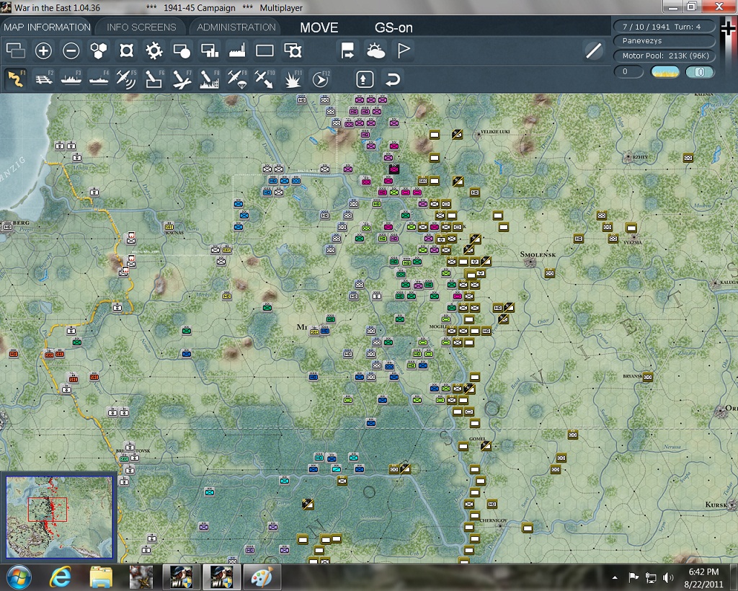Click Velikie Luki city on map

479,135
